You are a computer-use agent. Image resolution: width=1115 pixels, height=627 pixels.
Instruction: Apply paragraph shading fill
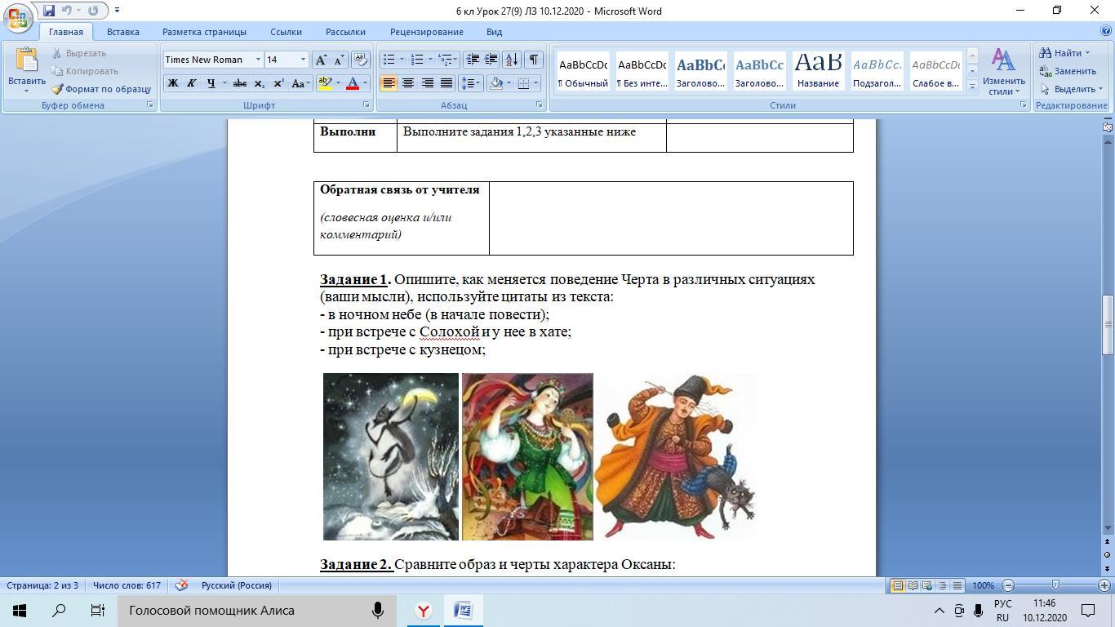495,83
